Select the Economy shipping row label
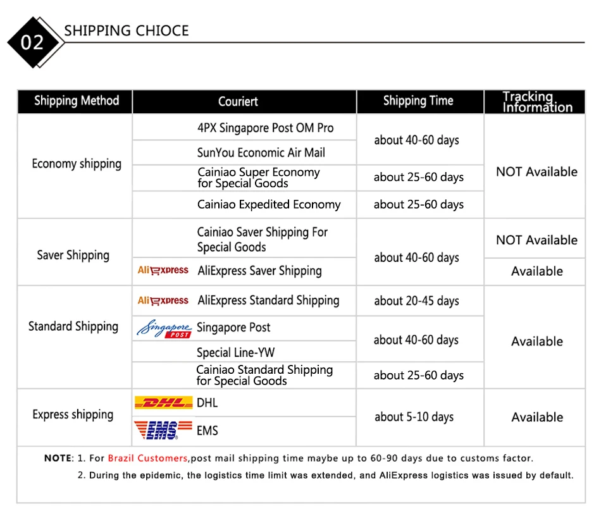 [77, 164]
